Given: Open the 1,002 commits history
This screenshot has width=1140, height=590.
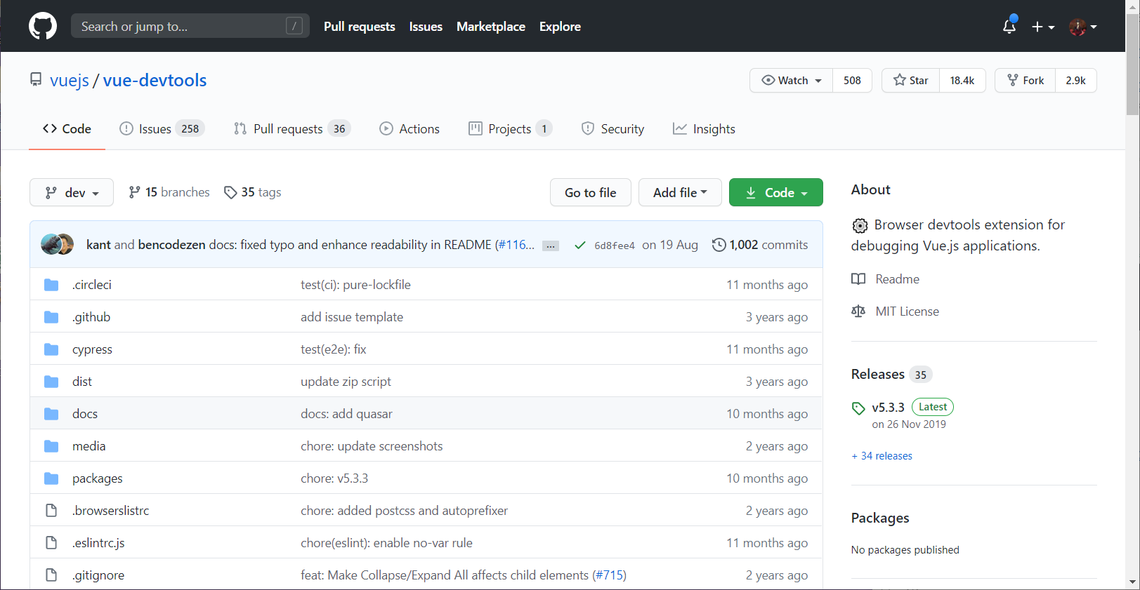Looking at the screenshot, I should (760, 244).
